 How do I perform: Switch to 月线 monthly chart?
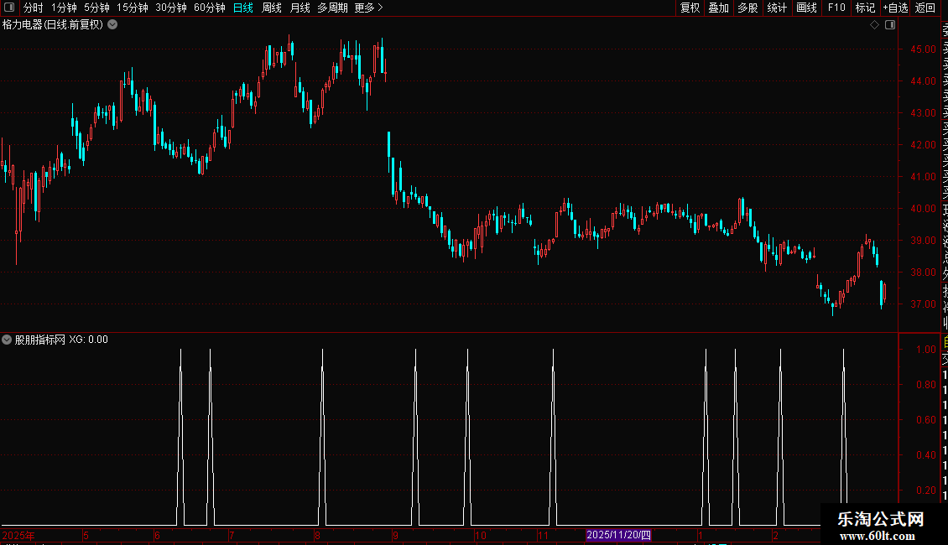[300, 8]
